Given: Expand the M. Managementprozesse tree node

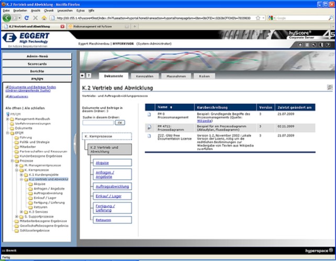Looking at the screenshot, I should click(x=17, y=165).
